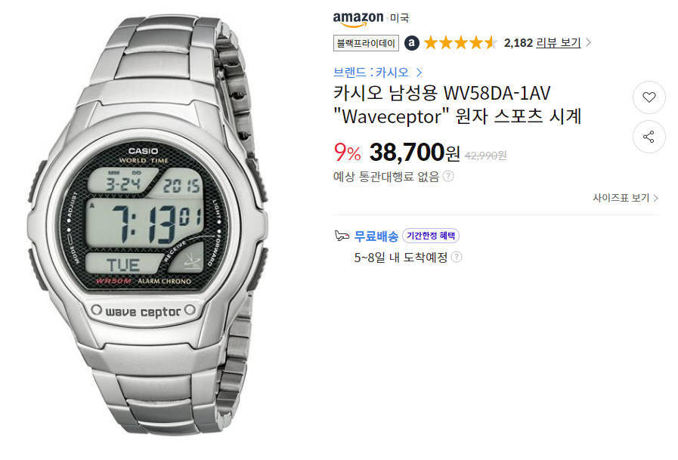Open the 2,182 리뷰 보기 link
The height and width of the screenshot is (460, 678).
pyautogui.click(x=542, y=43)
